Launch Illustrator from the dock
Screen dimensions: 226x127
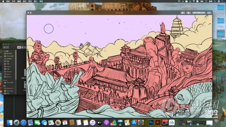point(158,122)
